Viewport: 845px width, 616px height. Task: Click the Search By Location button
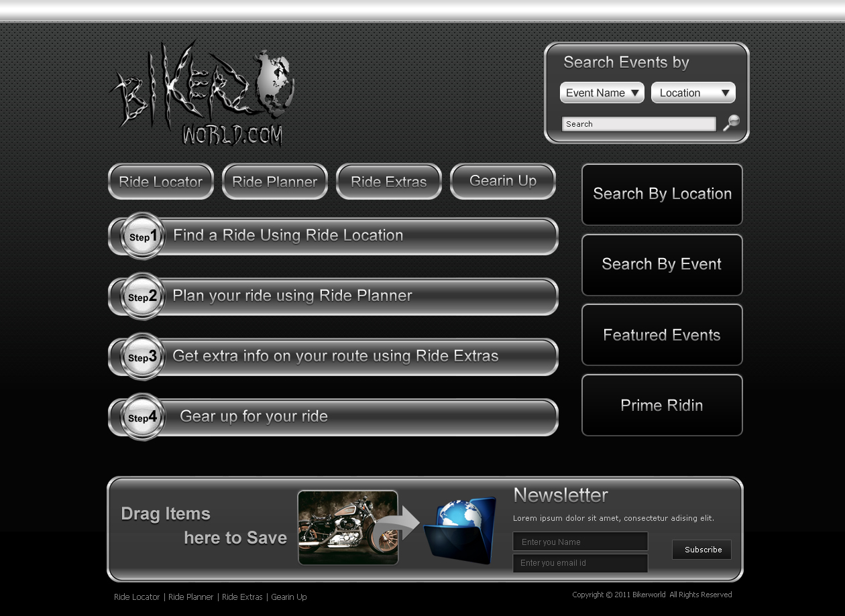pos(662,194)
